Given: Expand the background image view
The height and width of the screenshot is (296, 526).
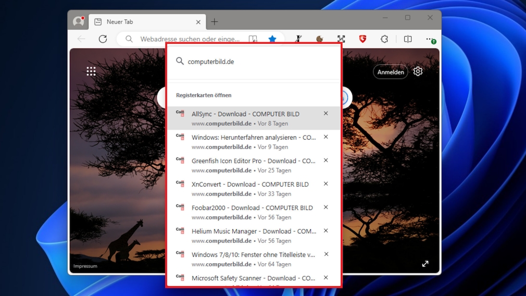Looking at the screenshot, I should [x=425, y=264].
